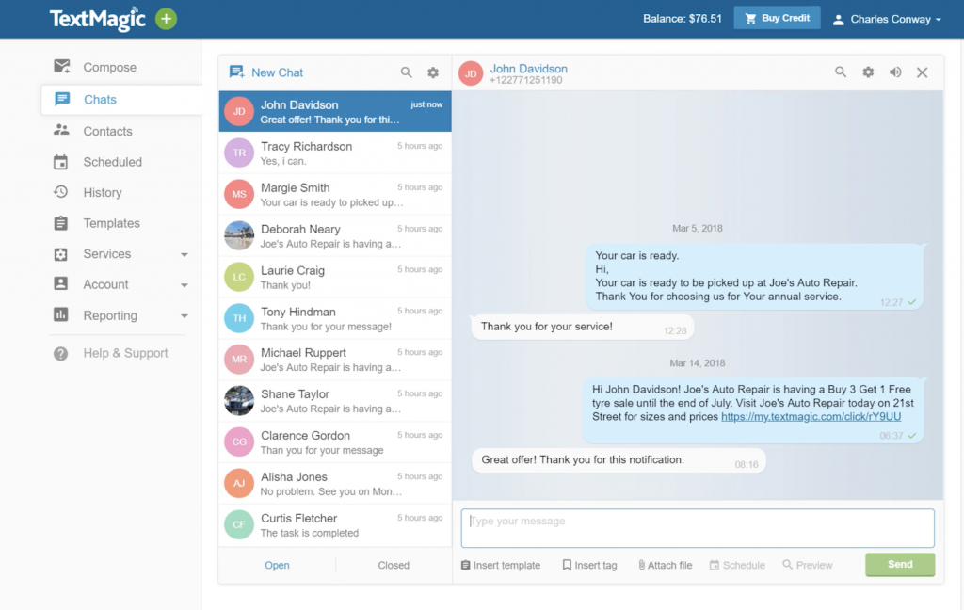Click the Buy Credit button

[777, 17]
